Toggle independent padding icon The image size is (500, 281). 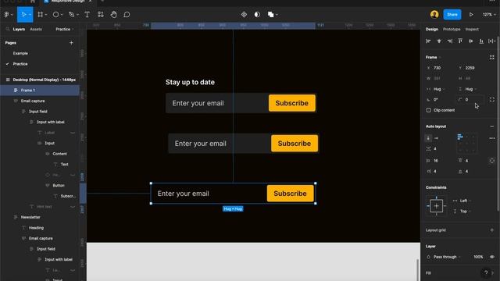pos(492,161)
